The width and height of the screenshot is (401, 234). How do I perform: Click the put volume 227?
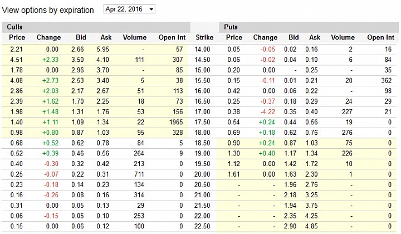pyautogui.click(x=347, y=112)
